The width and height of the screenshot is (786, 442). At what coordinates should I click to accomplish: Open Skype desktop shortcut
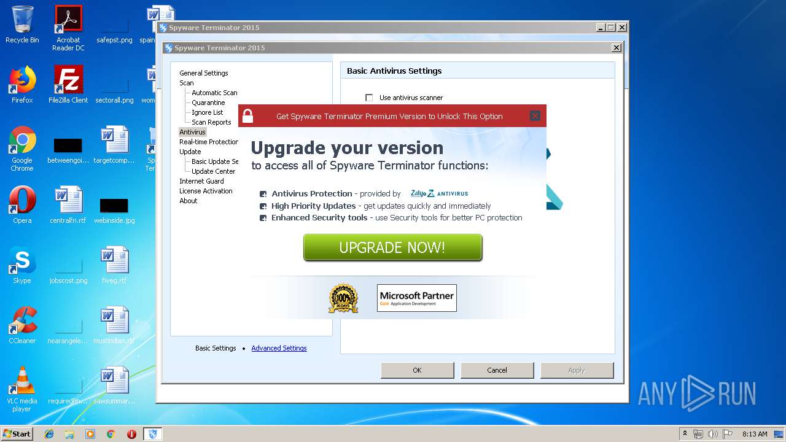point(22,265)
